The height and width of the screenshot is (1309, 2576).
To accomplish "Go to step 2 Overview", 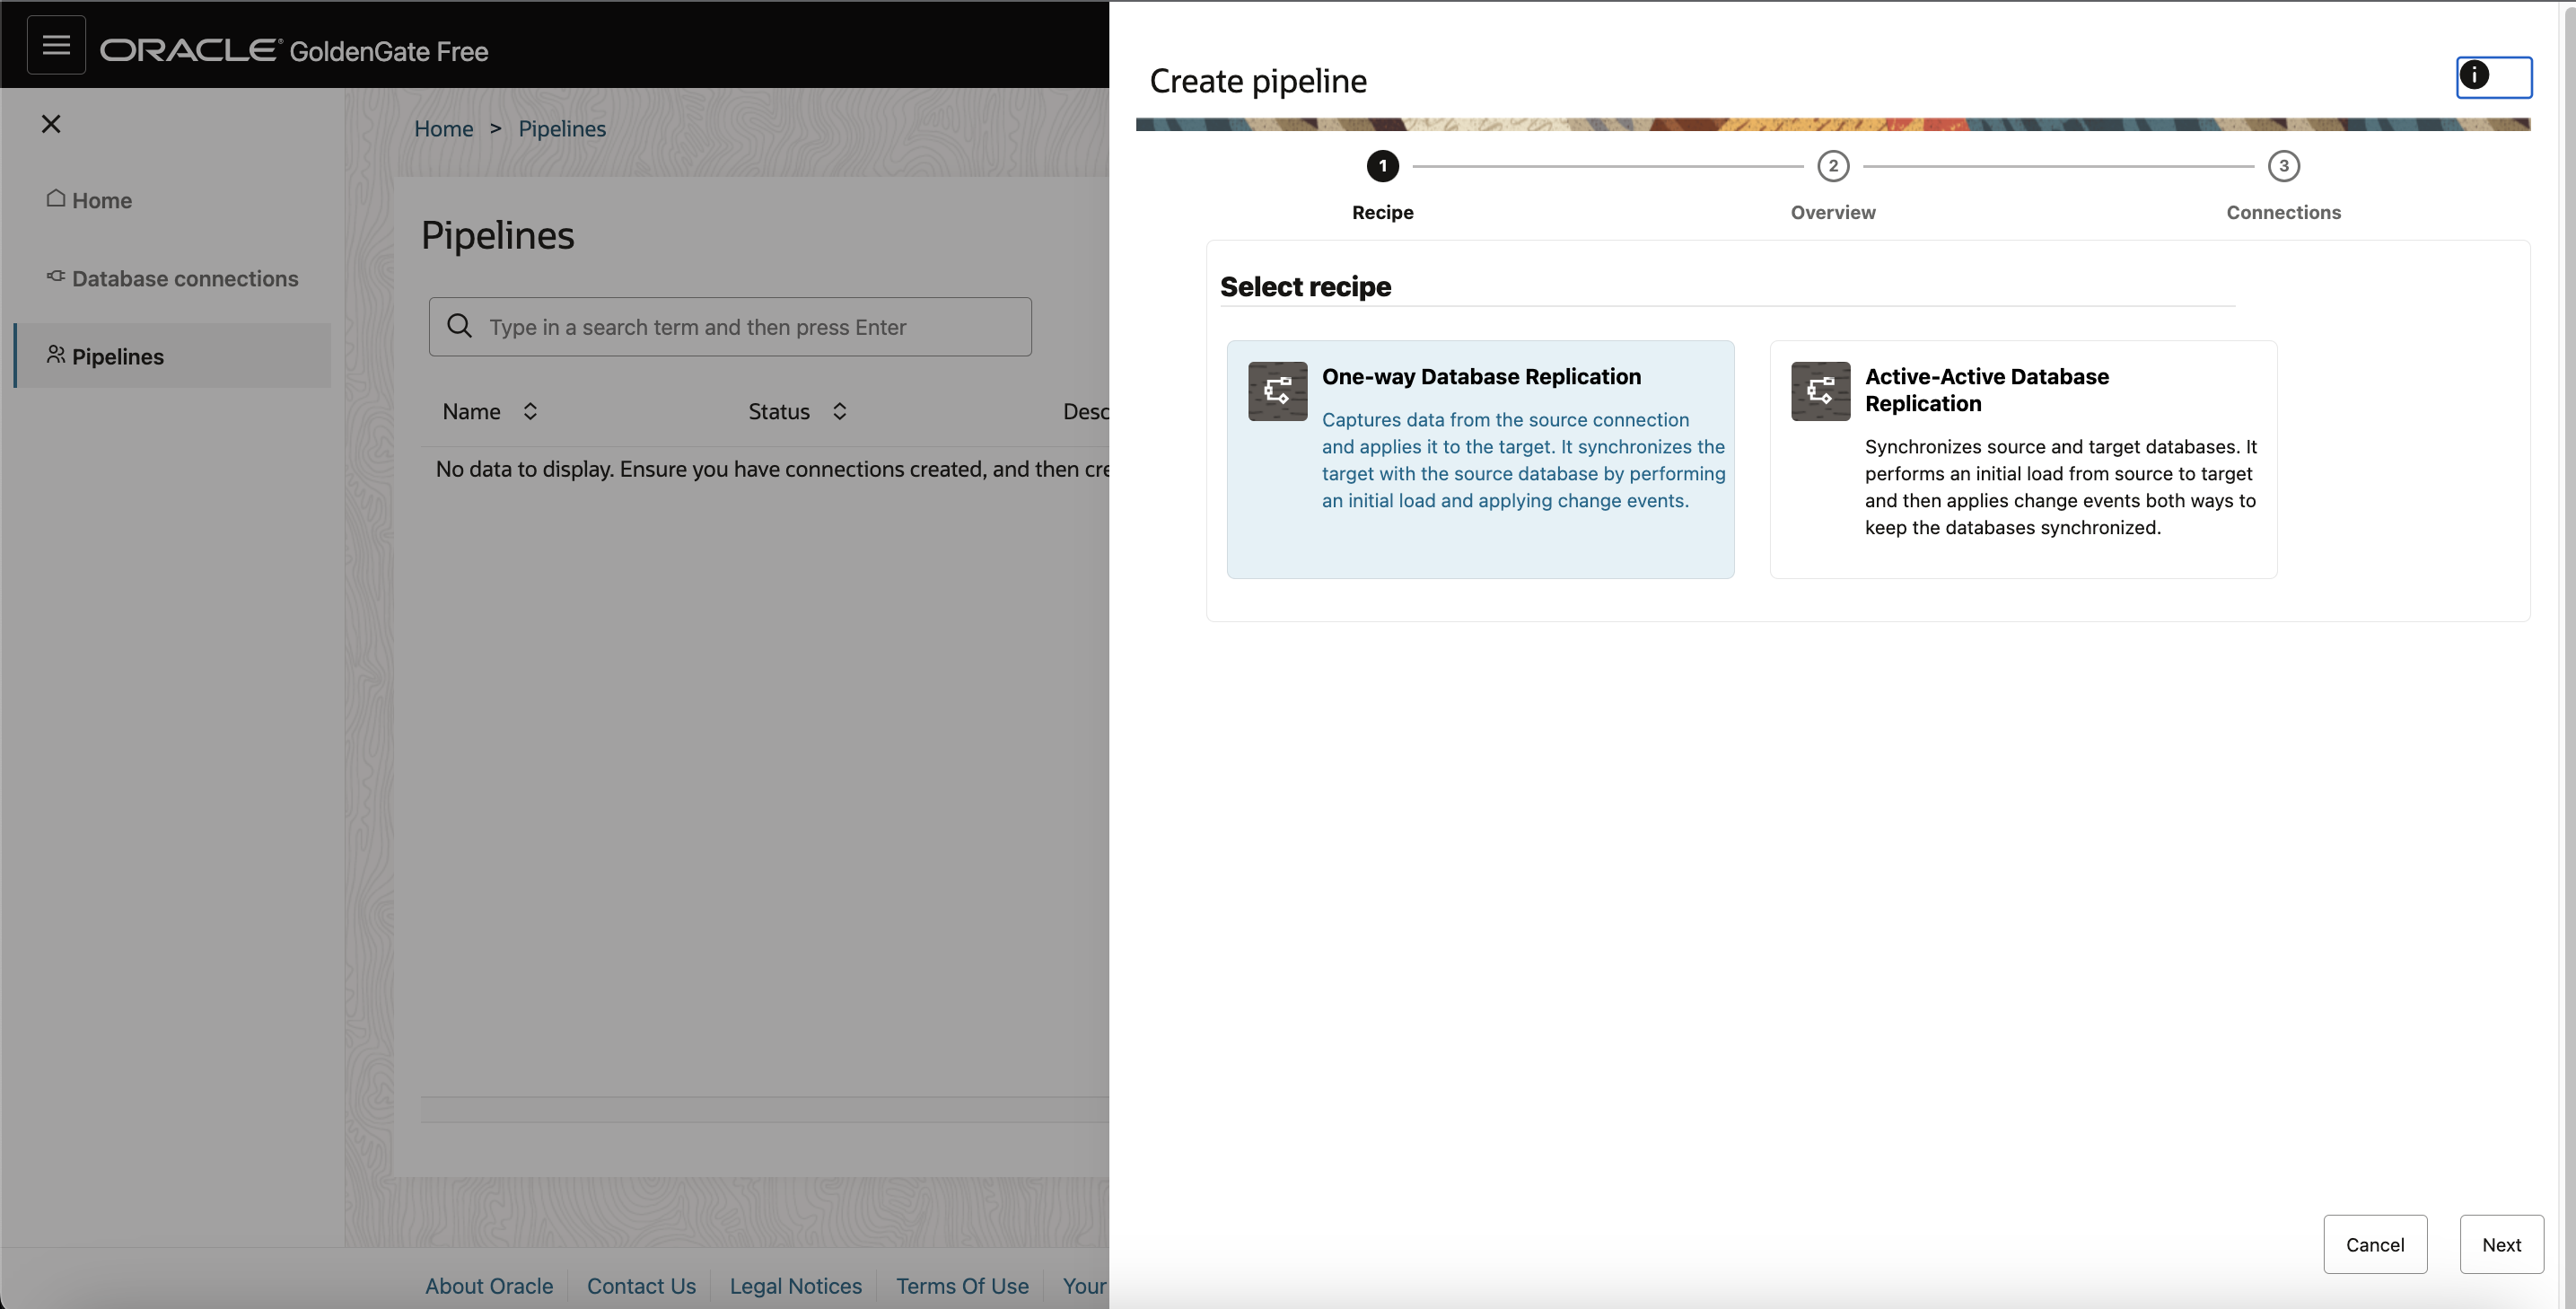I will [1832, 166].
